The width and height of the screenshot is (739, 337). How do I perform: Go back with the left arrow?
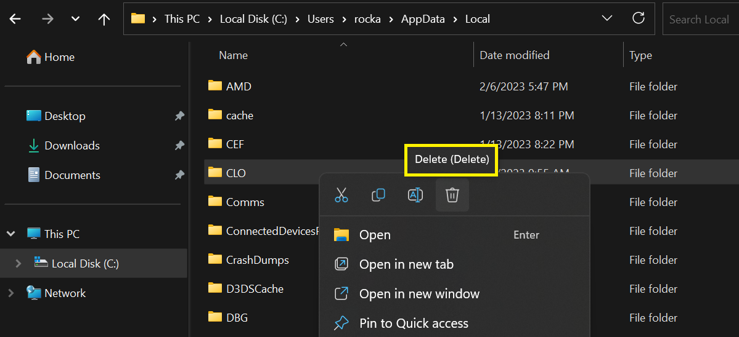coord(15,19)
